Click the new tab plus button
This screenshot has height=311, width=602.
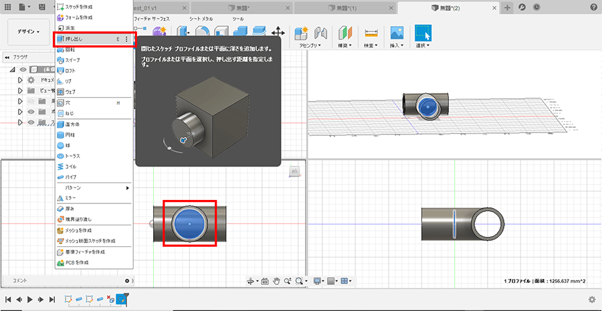click(x=507, y=7)
